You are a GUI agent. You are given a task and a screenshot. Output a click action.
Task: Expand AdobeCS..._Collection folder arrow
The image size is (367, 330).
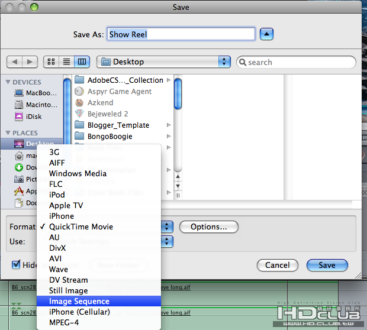[x=169, y=80]
